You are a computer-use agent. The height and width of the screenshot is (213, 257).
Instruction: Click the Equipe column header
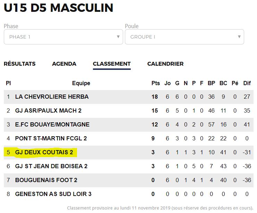coord(81,83)
